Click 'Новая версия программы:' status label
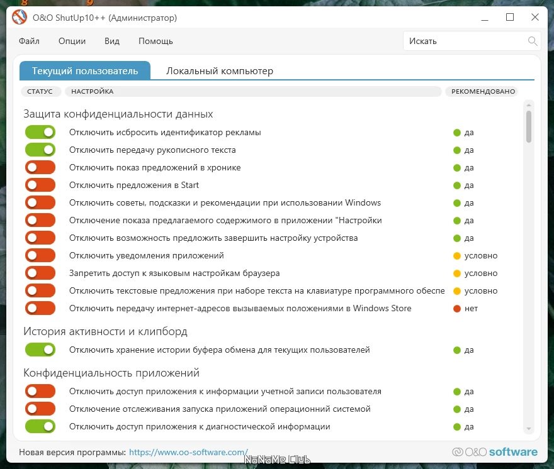Screen dimensions: 554x469 (x=72, y=452)
